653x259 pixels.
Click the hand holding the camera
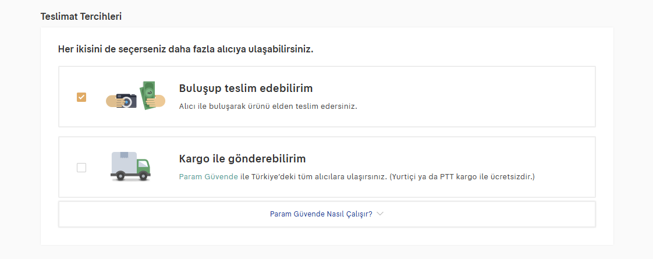[x=113, y=102]
